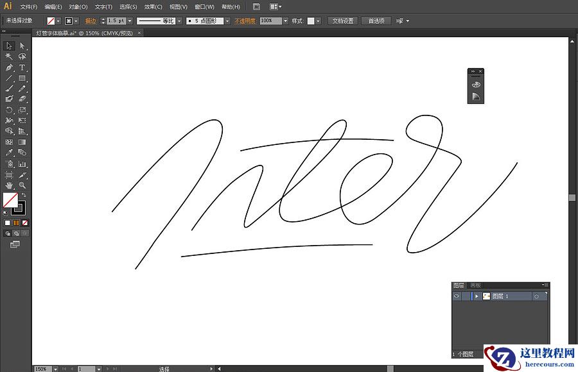Click the 首选项 button
Image resolution: width=578 pixels, height=372 pixels.
pos(376,21)
